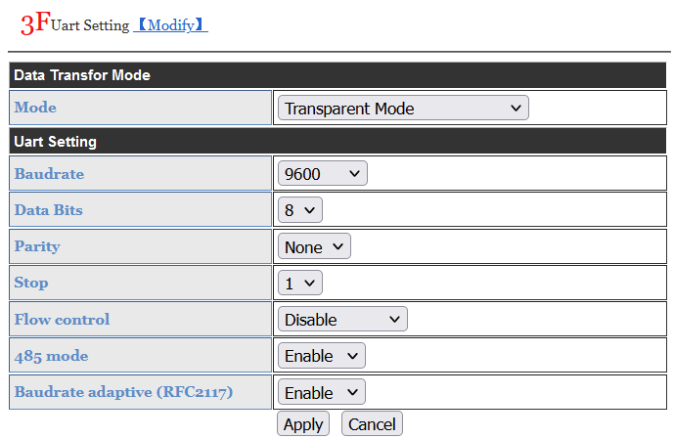Expand the Baudrate 9600 dropdown
674x439 pixels.
(x=322, y=174)
